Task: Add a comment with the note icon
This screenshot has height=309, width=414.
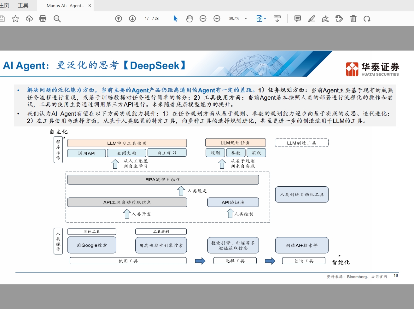Action: 297,19
